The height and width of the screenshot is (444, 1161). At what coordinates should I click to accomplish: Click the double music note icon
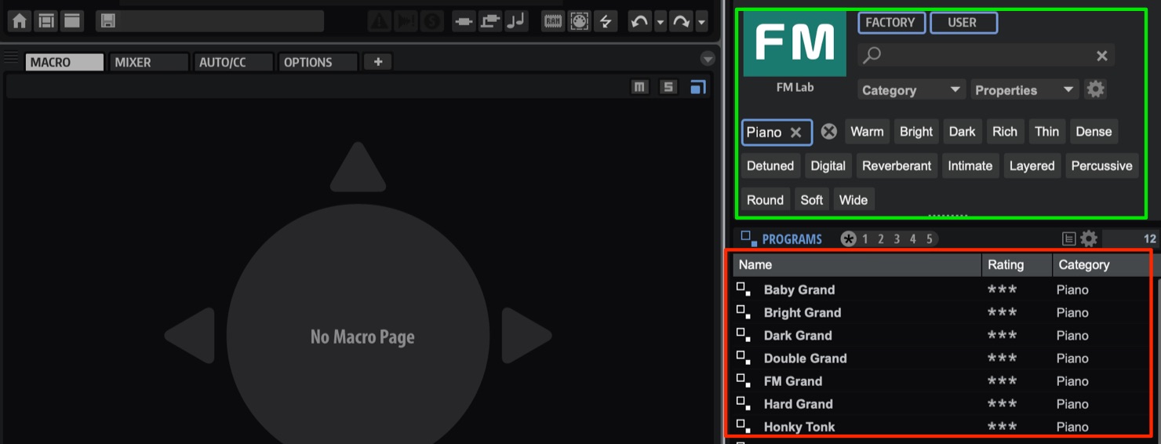[515, 21]
